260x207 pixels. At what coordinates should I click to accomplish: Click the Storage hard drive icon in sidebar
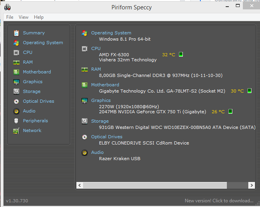16,91
